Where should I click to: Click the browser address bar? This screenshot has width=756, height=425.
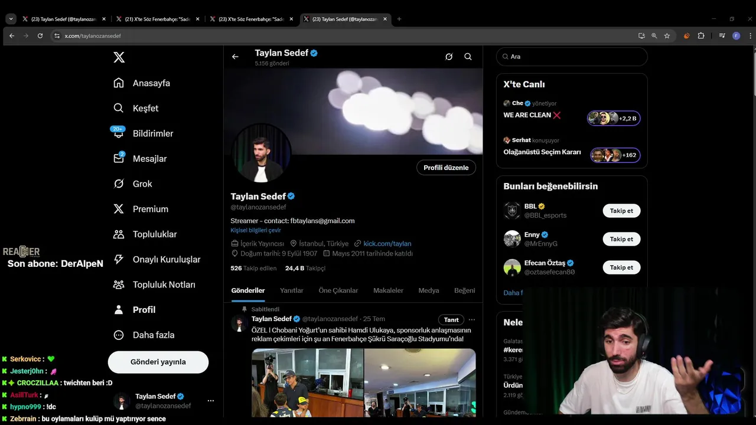click(343, 36)
